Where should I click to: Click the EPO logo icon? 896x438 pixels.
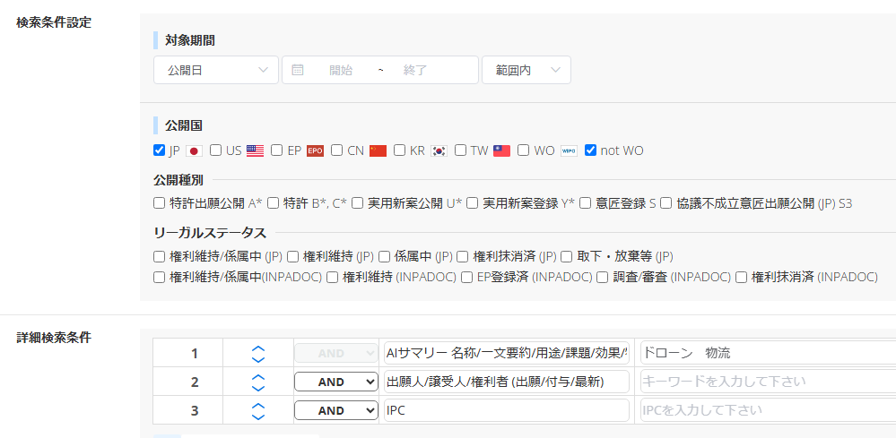click(315, 150)
